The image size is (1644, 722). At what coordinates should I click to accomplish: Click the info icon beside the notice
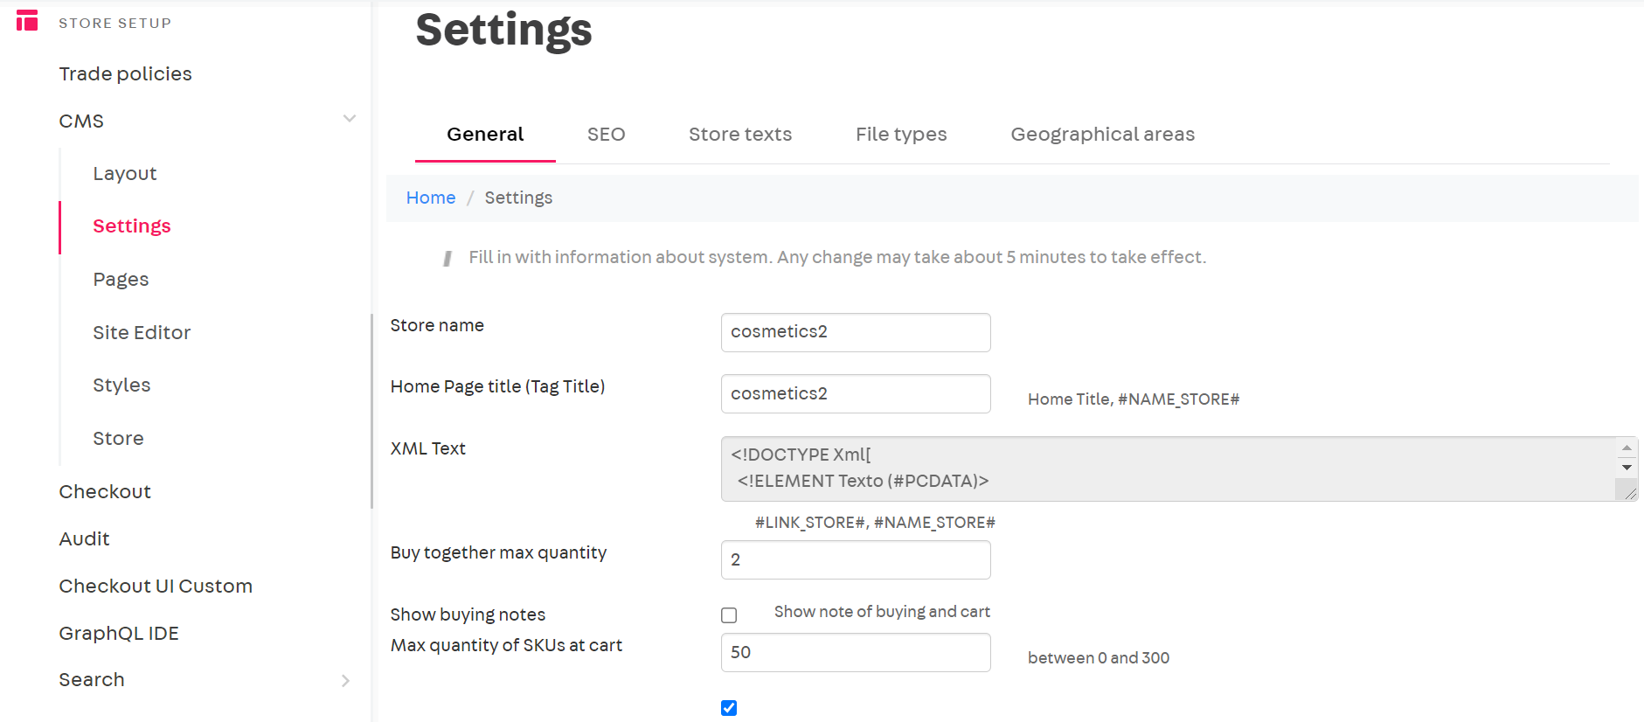(x=447, y=258)
